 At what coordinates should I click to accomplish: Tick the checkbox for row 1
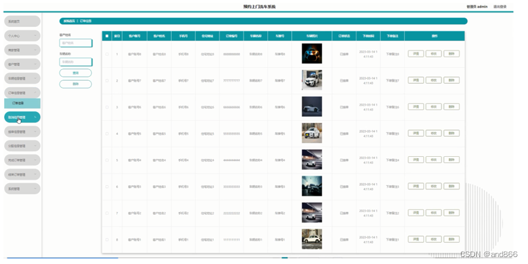pyautogui.click(x=107, y=54)
